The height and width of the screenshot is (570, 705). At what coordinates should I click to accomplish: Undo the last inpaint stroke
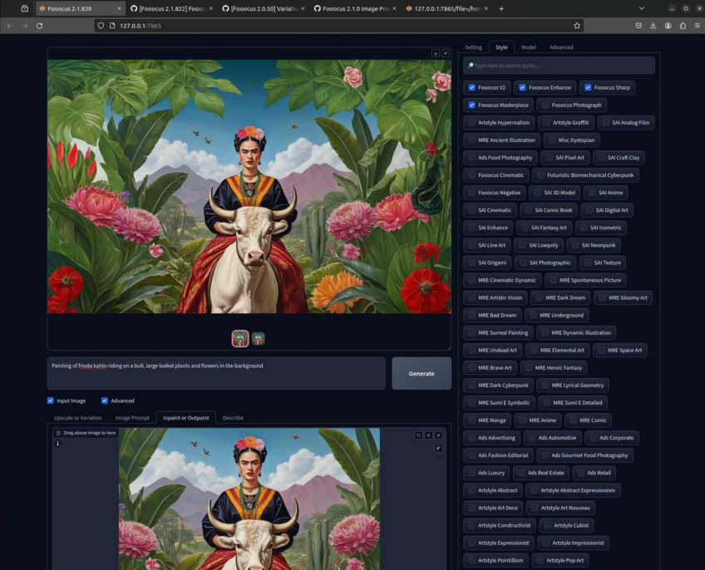(x=419, y=435)
